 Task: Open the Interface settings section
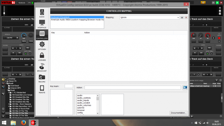tap(42, 24)
